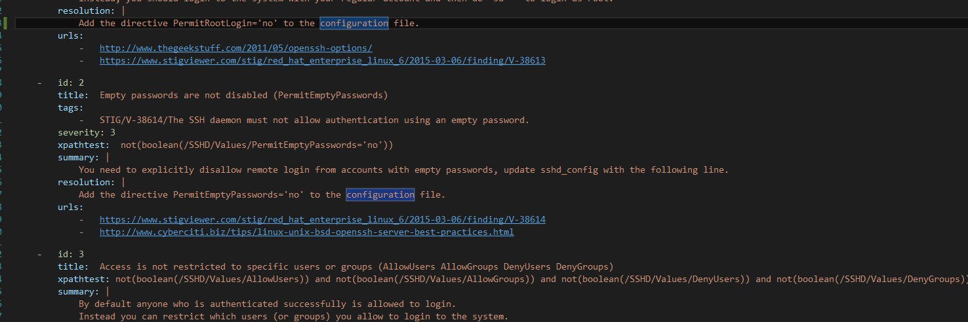Place cursor on the 'id: 3' line
This screenshot has width=968, height=322.
[x=71, y=254]
